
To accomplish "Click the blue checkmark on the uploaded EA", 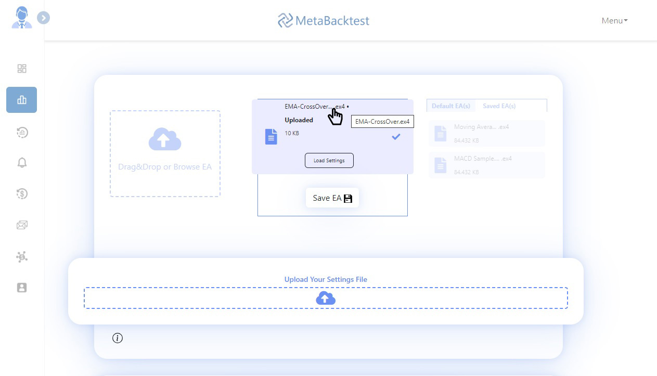I will (x=396, y=137).
